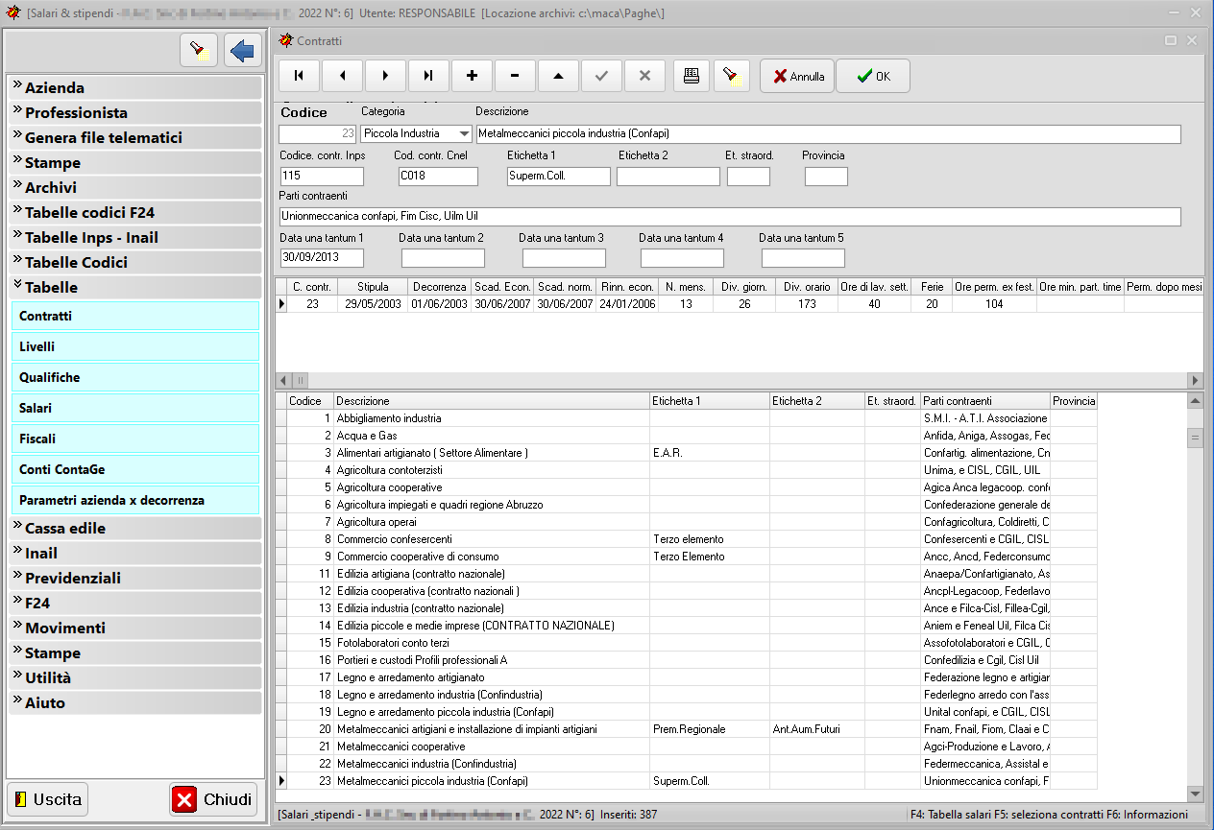Click the Data una tantum 2 field
Image resolution: width=1214 pixels, height=830 pixels.
pyautogui.click(x=443, y=258)
